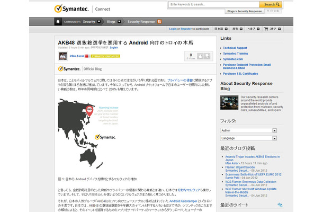Click the 0 Votes counter
323x212 pixels.
(x=191, y=56)
